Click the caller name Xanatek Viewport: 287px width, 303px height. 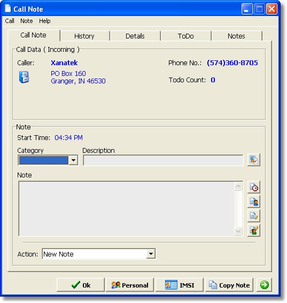tap(64, 63)
